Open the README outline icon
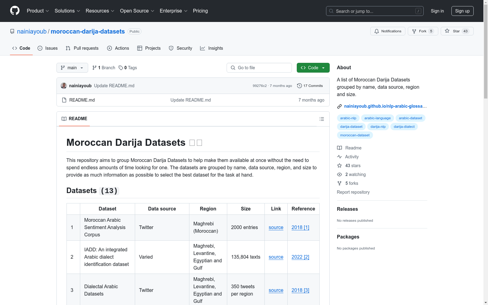The image size is (488, 305). [321, 119]
